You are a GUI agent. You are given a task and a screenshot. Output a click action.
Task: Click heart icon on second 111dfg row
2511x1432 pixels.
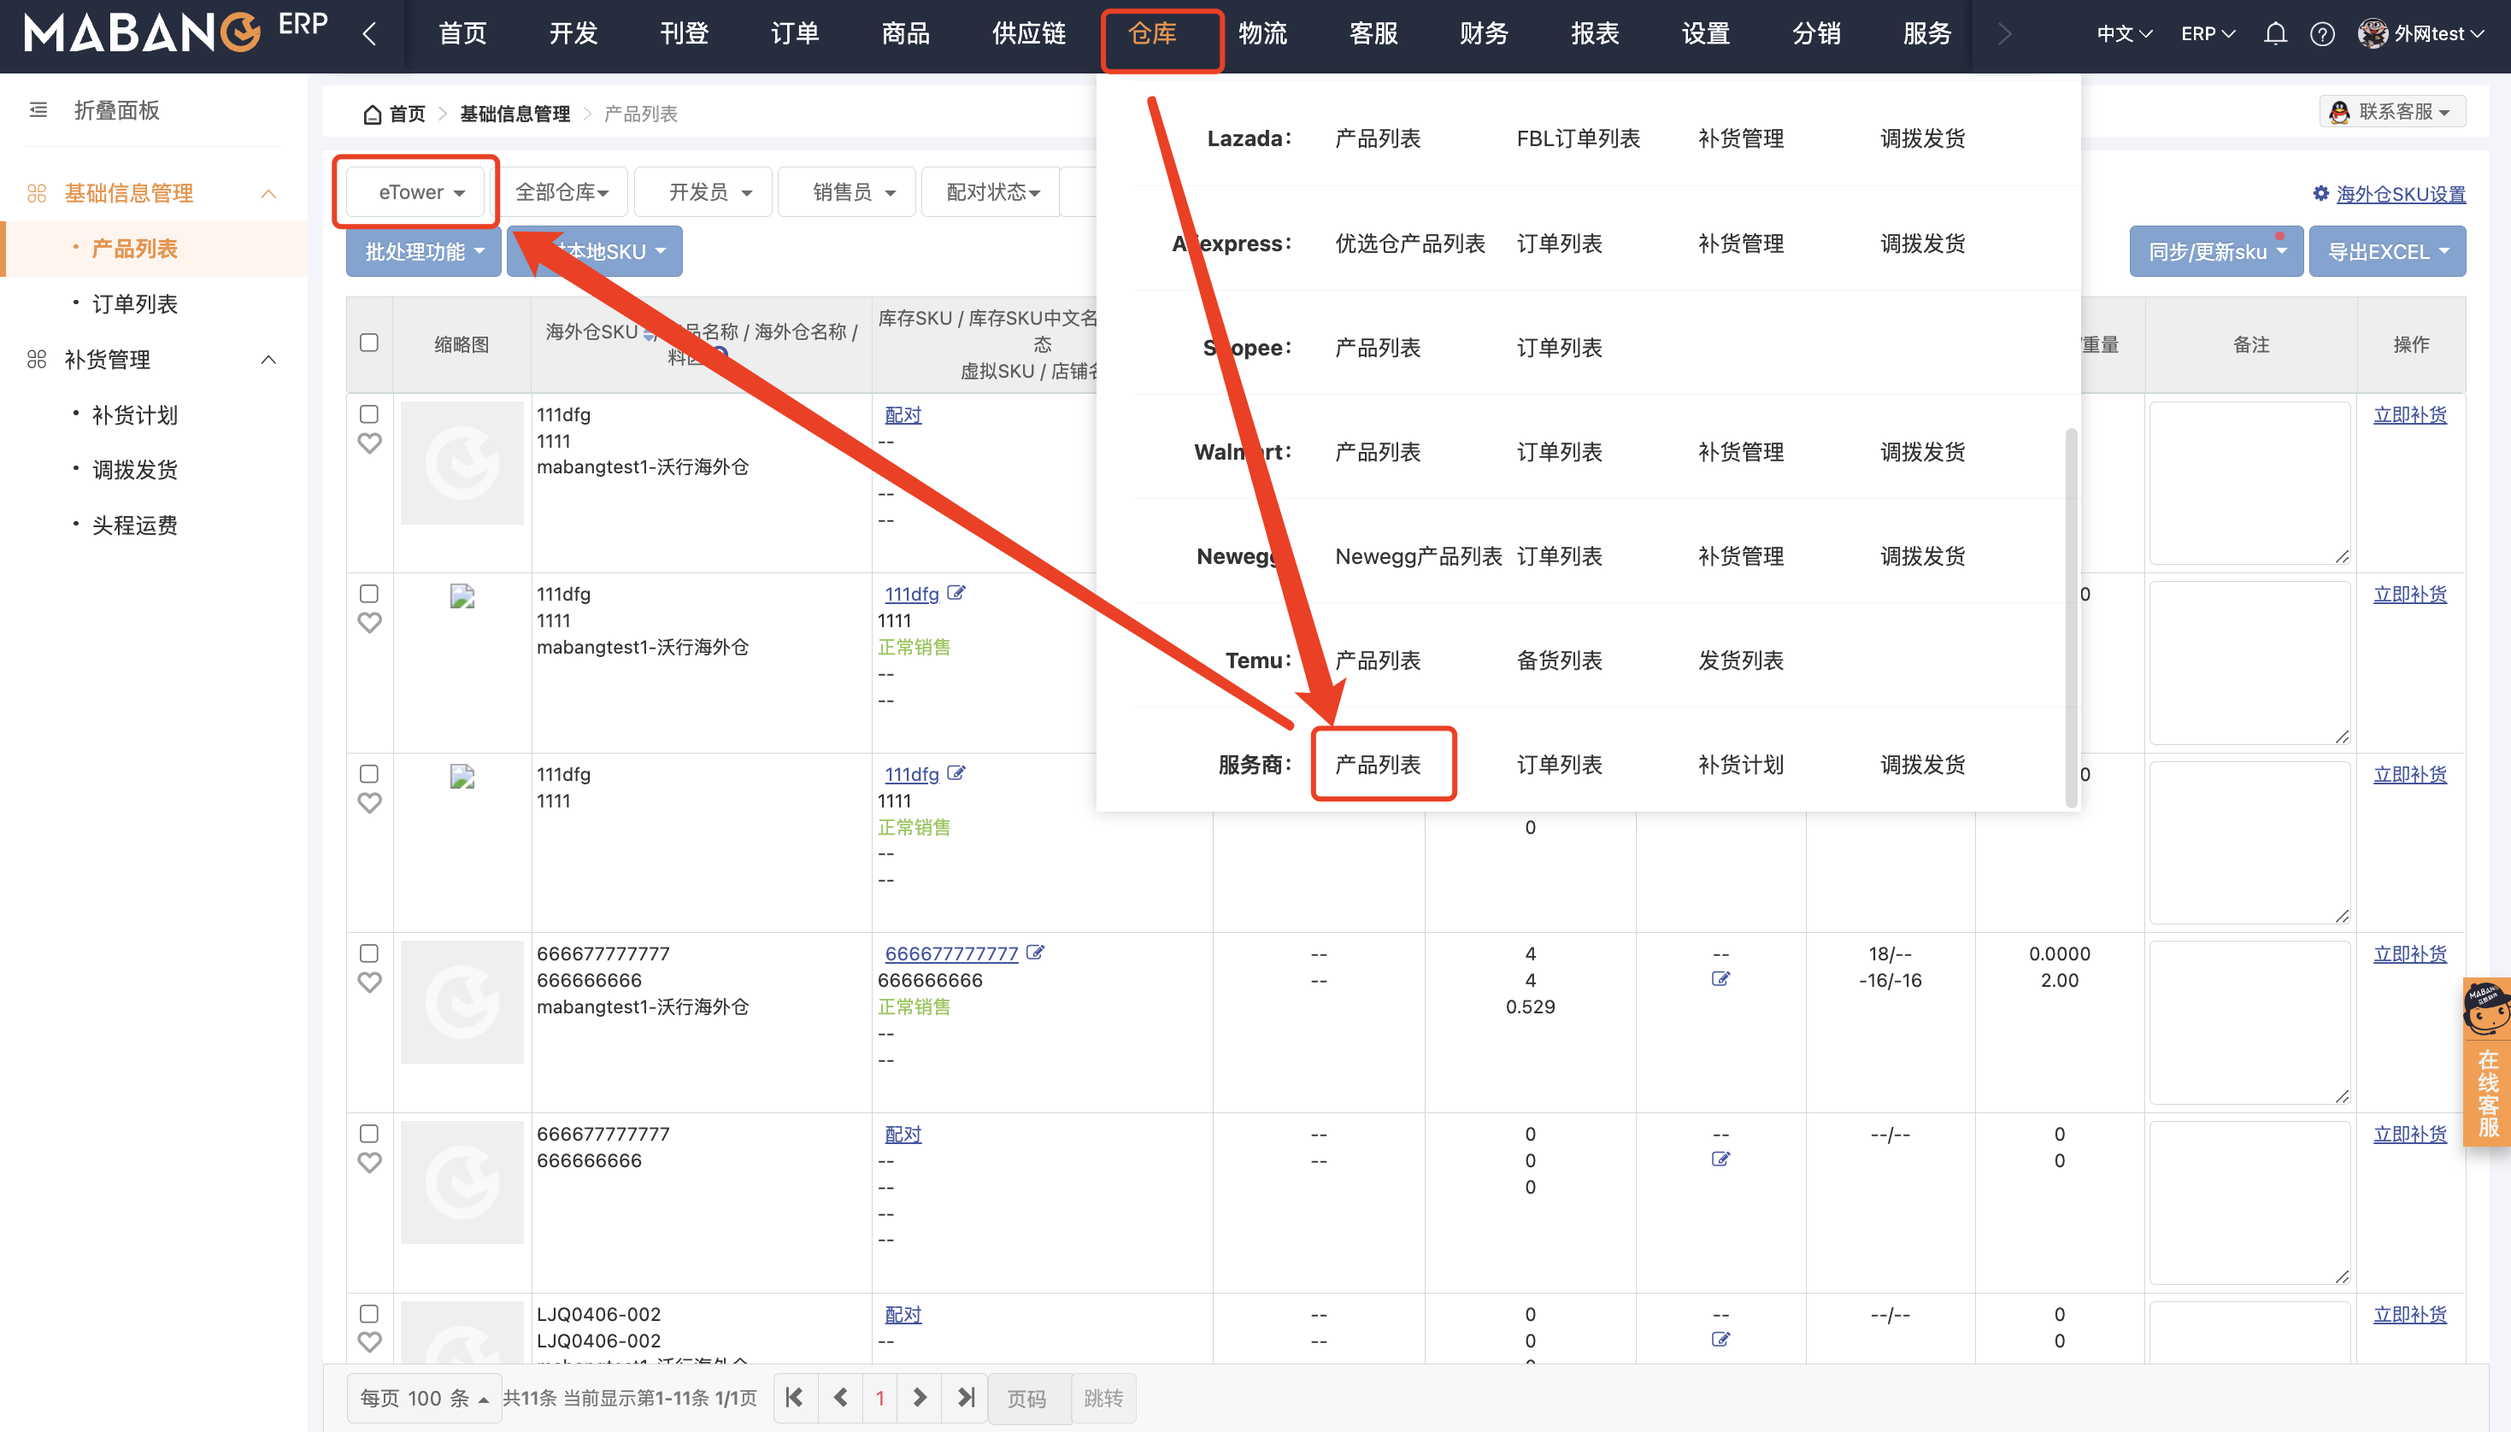370,623
